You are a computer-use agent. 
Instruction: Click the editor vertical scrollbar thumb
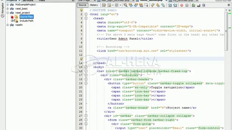tap(226, 31)
